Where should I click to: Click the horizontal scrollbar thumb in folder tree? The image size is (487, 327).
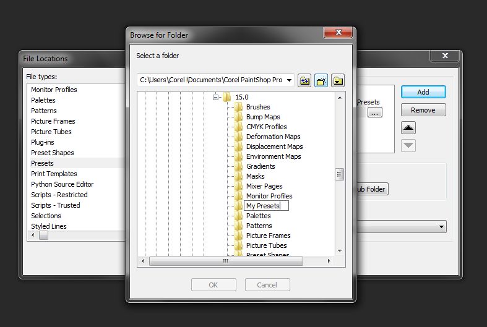tap(226, 261)
